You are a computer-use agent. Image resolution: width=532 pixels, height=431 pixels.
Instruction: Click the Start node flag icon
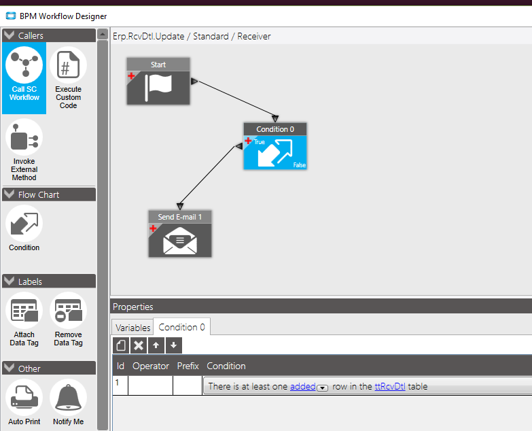pyautogui.click(x=158, y=87)
